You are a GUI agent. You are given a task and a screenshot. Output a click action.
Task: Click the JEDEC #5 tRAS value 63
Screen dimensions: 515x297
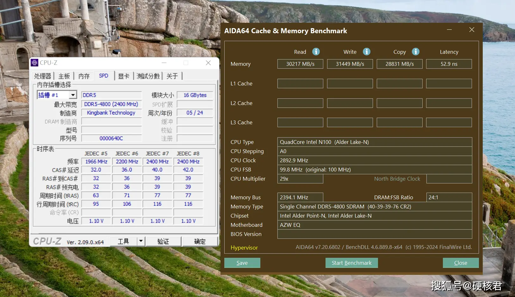(x=96, y=195)
